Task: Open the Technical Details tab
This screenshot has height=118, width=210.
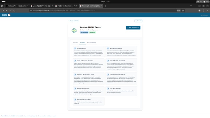Action: coord(91,43)
